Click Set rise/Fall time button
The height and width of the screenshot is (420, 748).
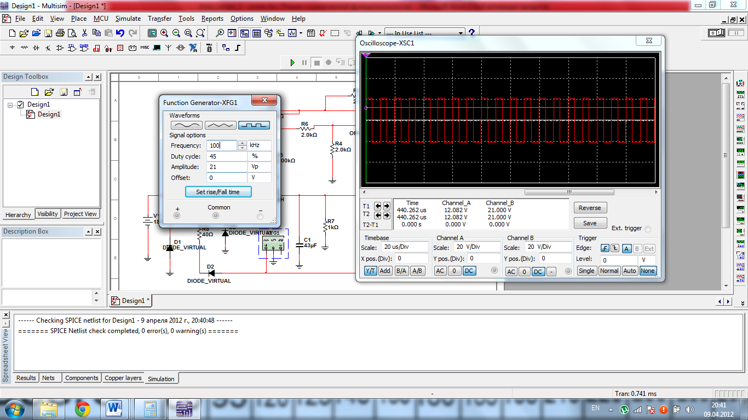[x=218, y=192]
